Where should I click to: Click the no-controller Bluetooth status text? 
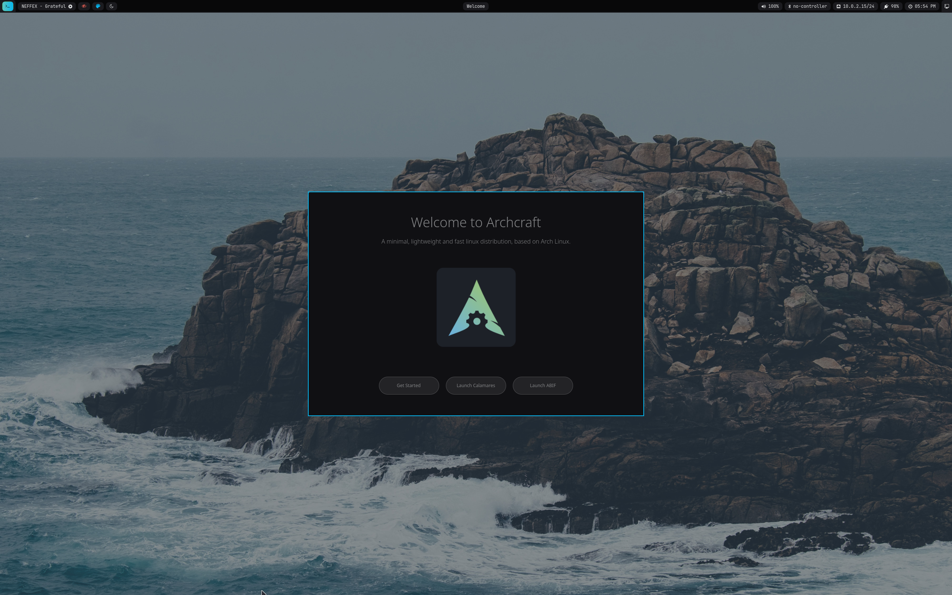pyautogui.click(x=810, y=6)
